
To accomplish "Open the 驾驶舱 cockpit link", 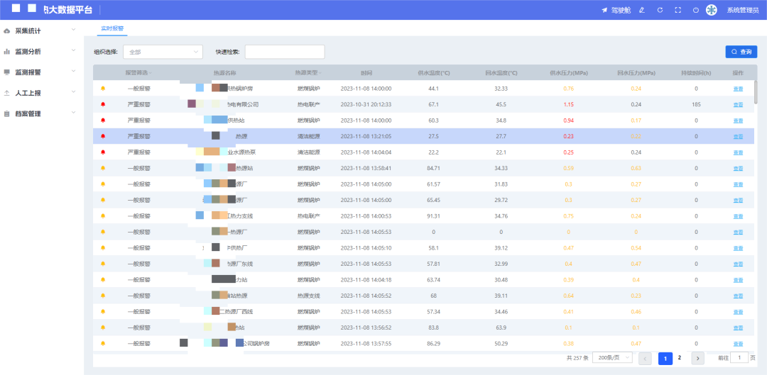I will coord(621,10).
